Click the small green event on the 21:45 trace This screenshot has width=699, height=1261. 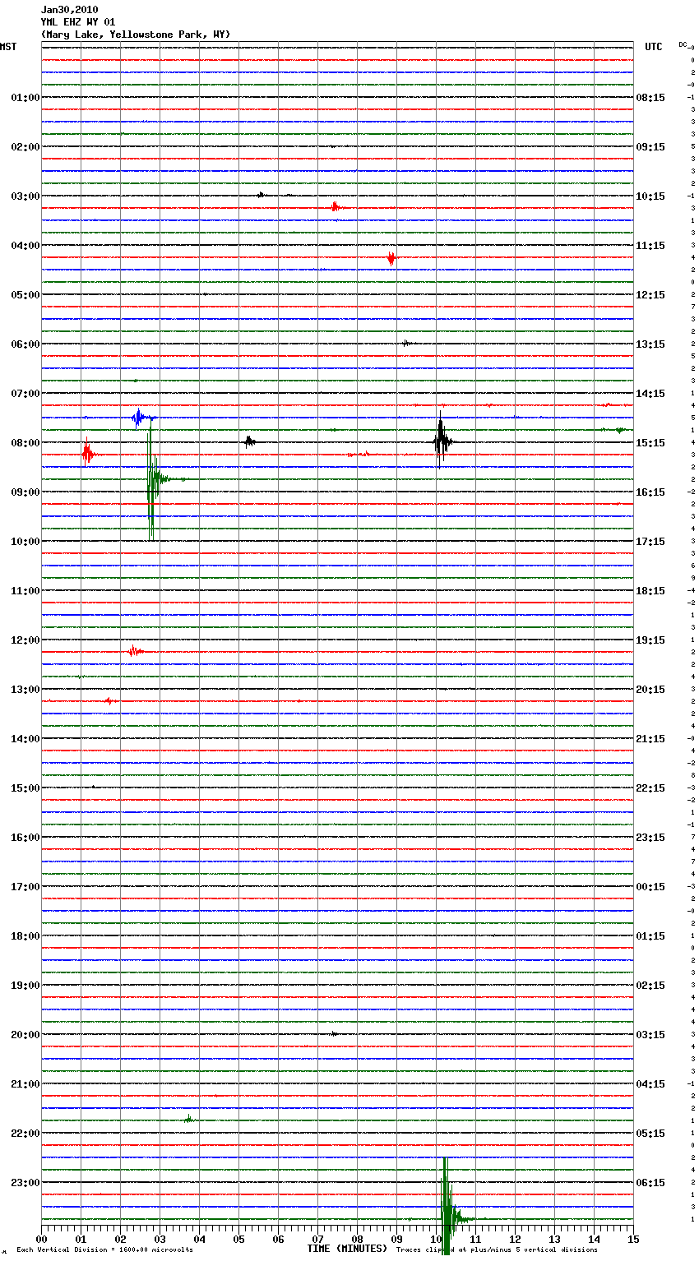(x=188, y=1119)
